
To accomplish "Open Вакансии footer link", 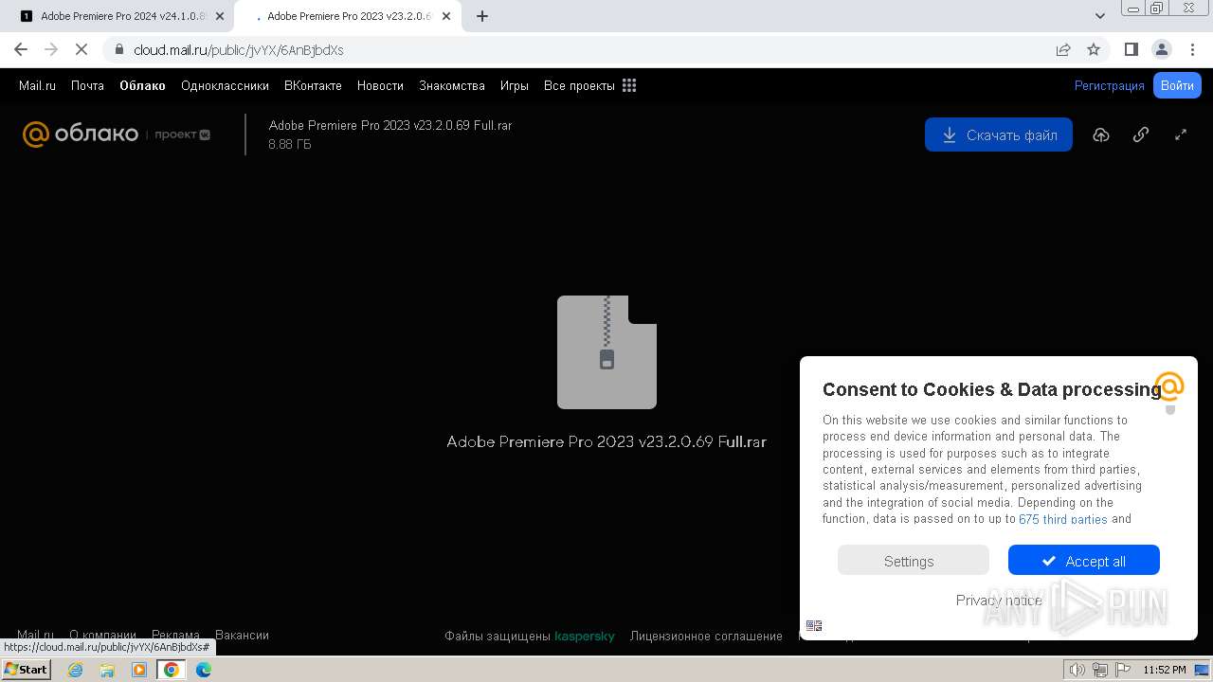I will 242,635.
